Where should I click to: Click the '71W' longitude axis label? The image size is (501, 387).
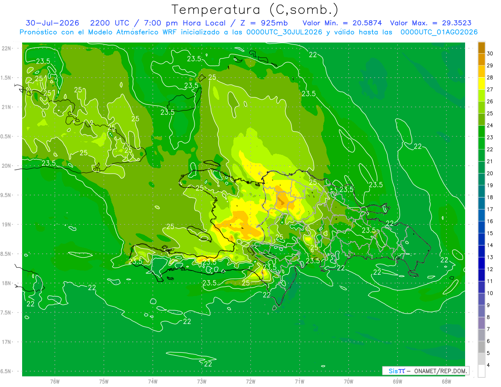click(x=299, y=381)
